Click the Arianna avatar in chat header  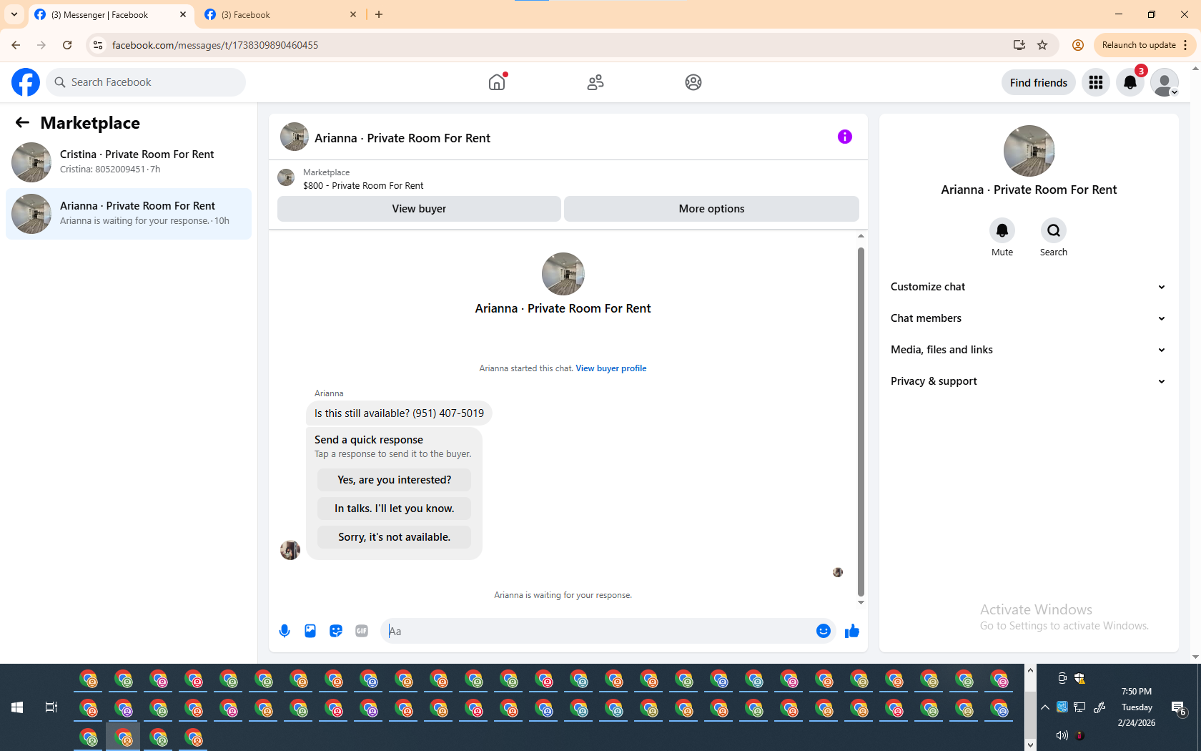(x=295, y=137)
